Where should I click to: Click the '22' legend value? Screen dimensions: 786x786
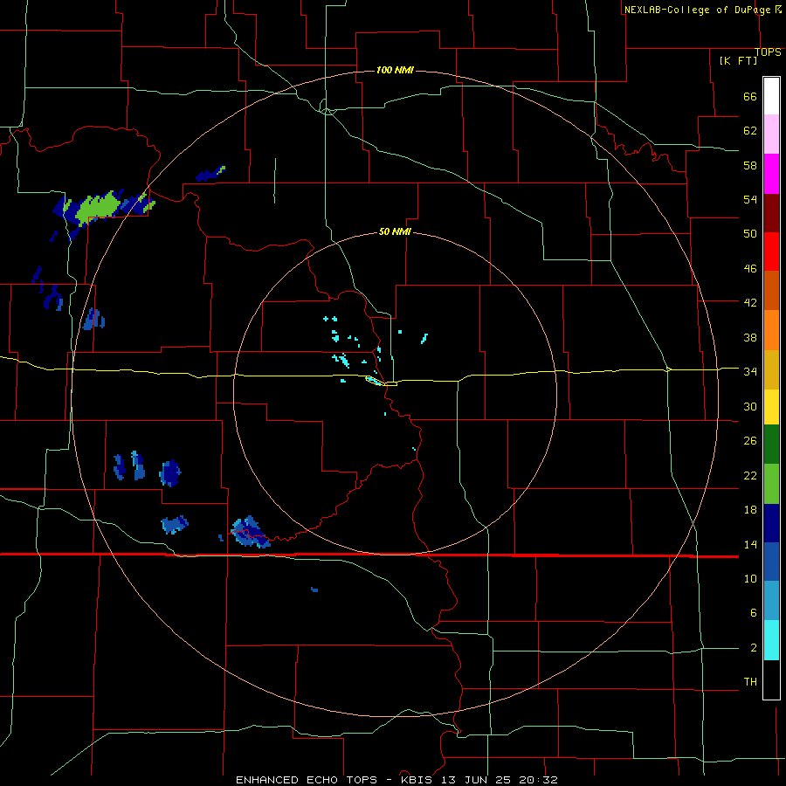[750, 475]
